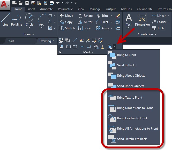This screenshot has height=150, width=172.
Task: Click the Change Space icon
Action: (68, 40)
